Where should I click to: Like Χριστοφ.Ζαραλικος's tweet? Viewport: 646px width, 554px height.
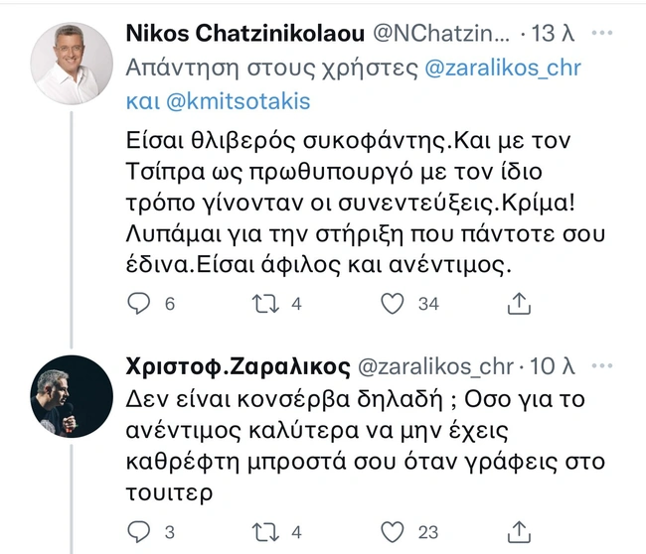pos(394,531)
